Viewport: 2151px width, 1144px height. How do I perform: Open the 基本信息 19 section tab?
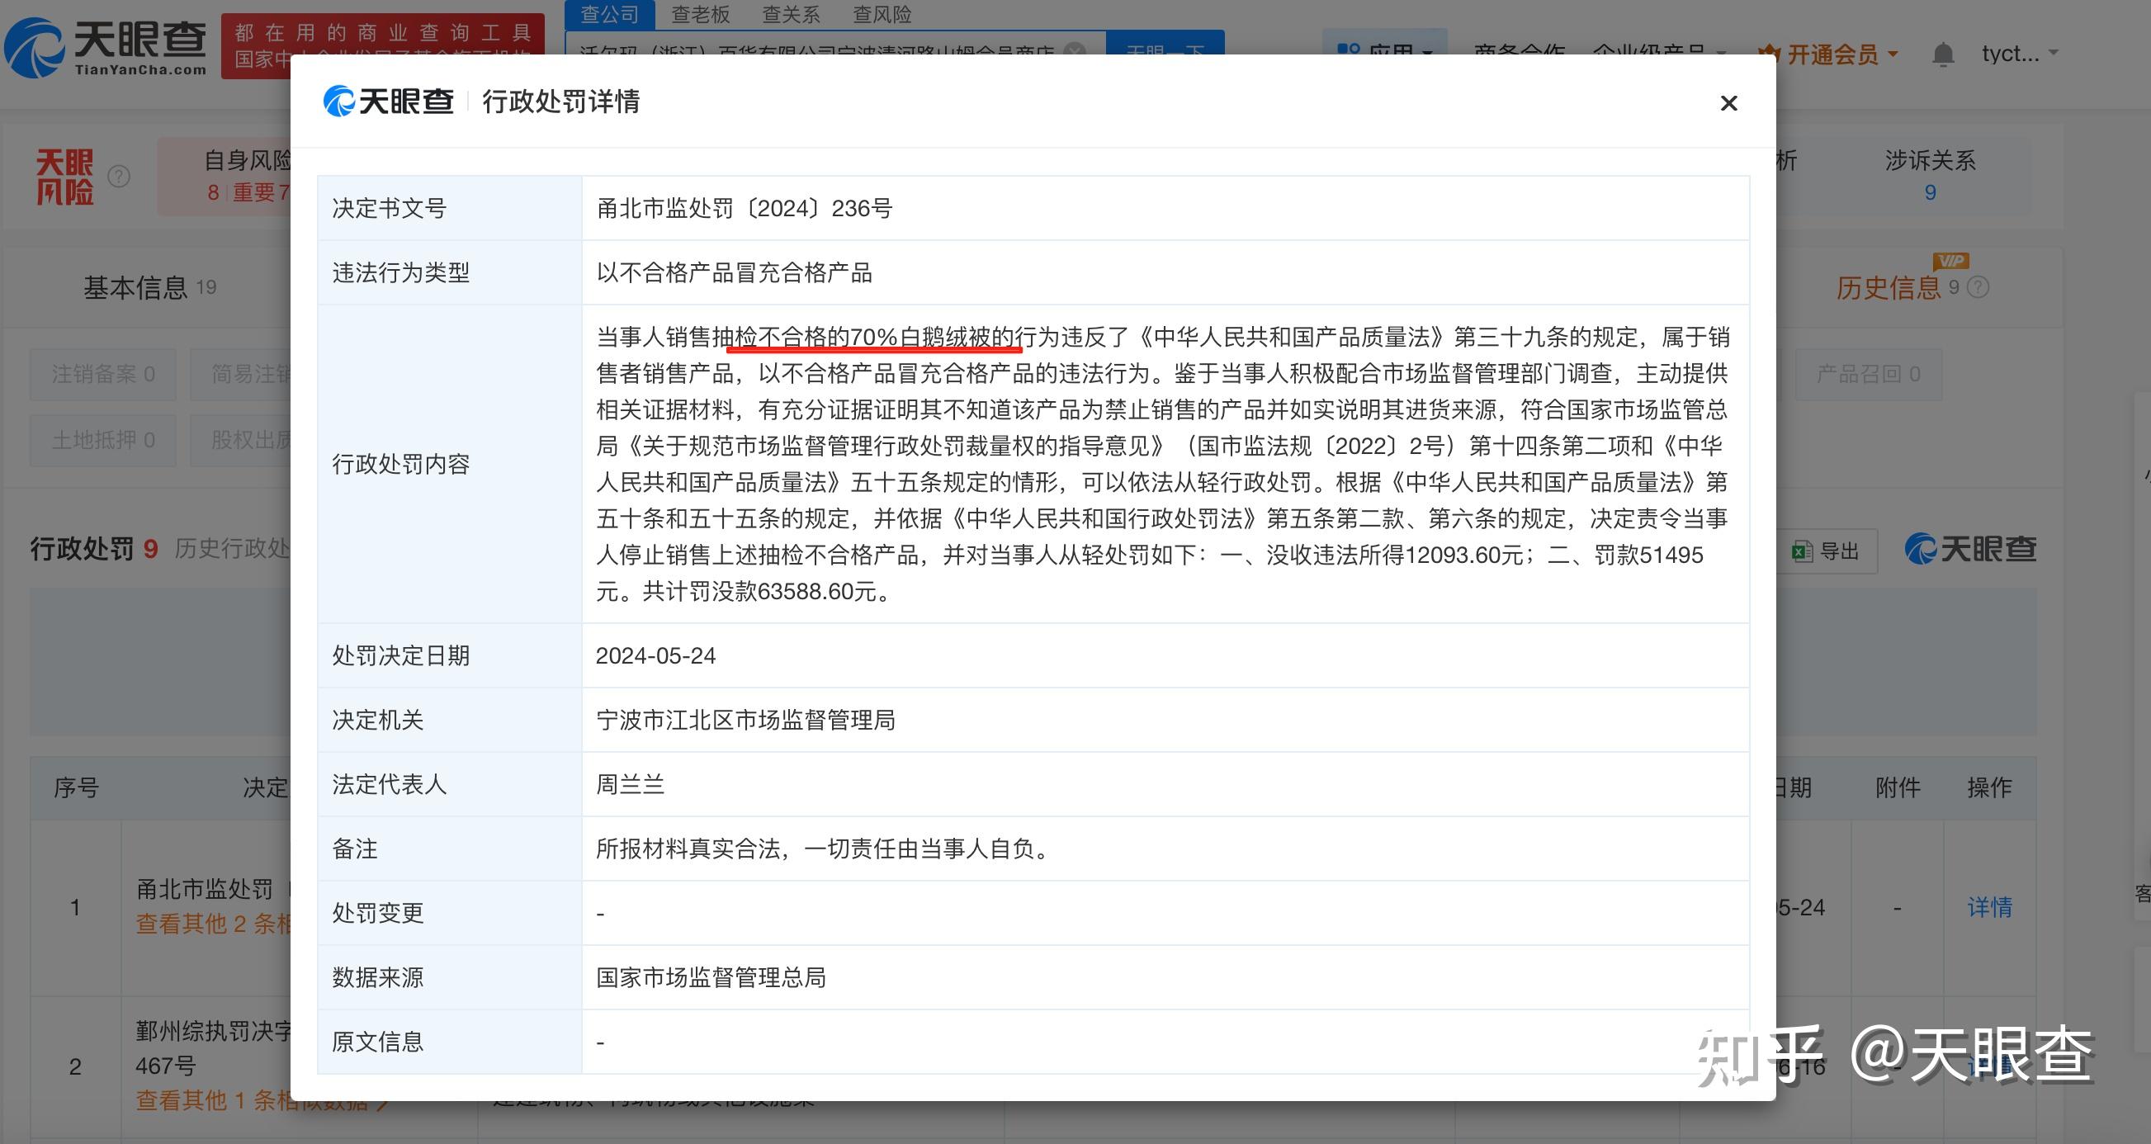[150, 287]
